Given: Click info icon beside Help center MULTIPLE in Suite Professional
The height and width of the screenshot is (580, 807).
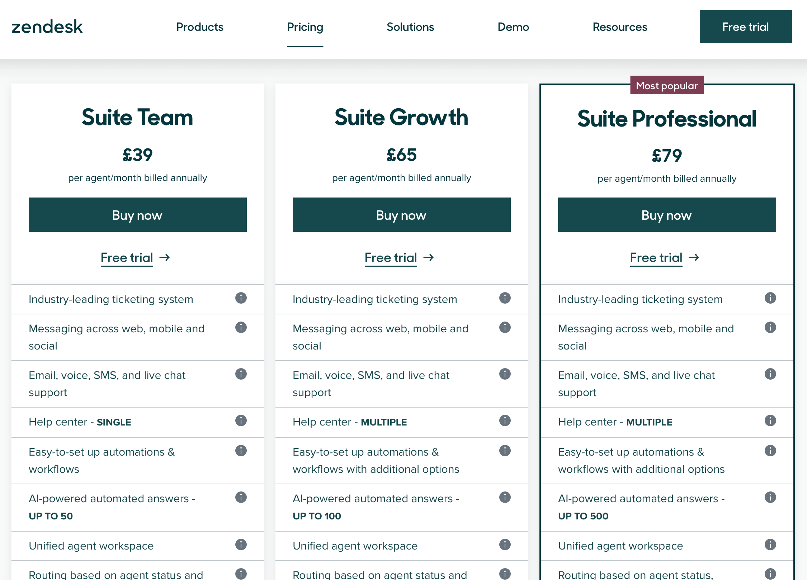Looking at the screenshot, I should click(x=770, y=421).
